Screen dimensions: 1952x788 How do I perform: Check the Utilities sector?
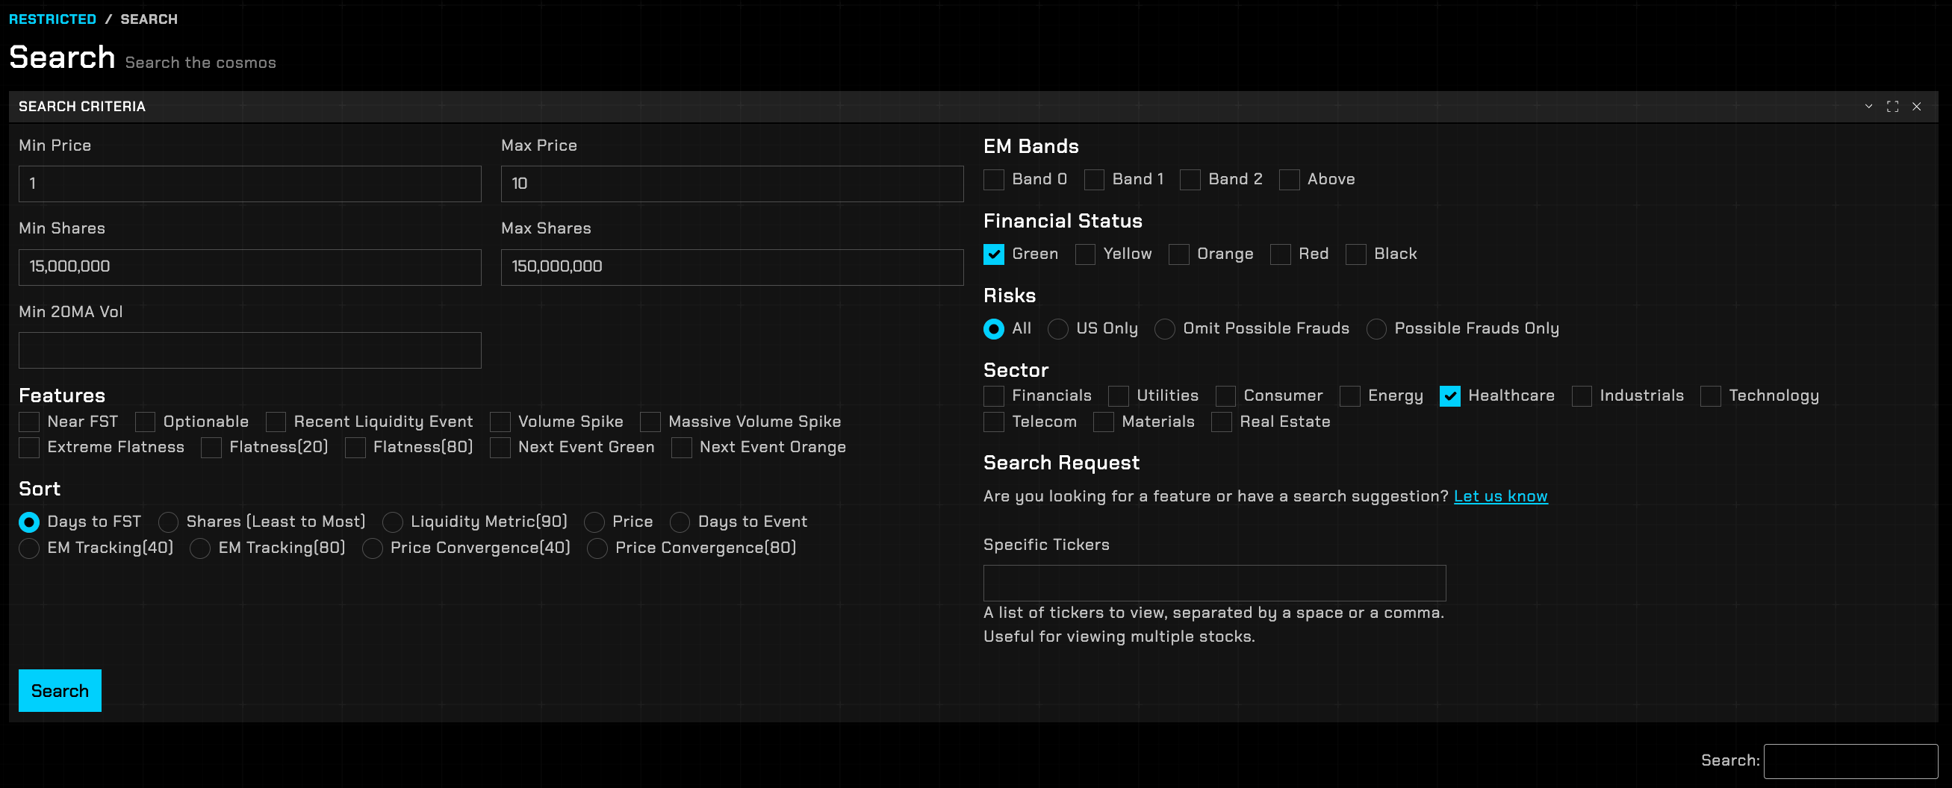coord(1119,396)
